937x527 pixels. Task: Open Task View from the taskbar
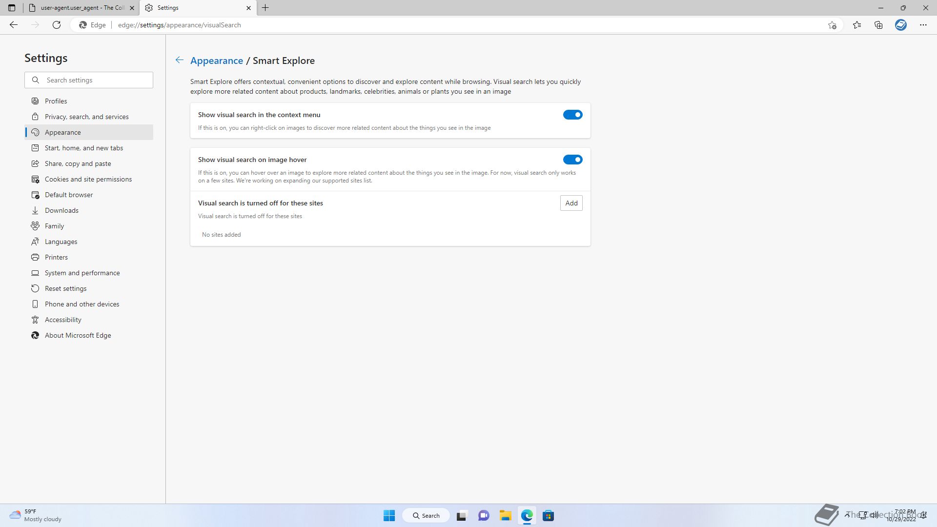(x=462, y=515)
